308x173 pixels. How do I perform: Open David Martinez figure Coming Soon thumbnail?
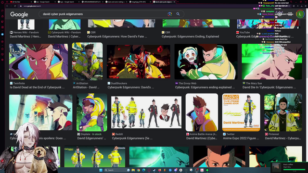[241, 112]
